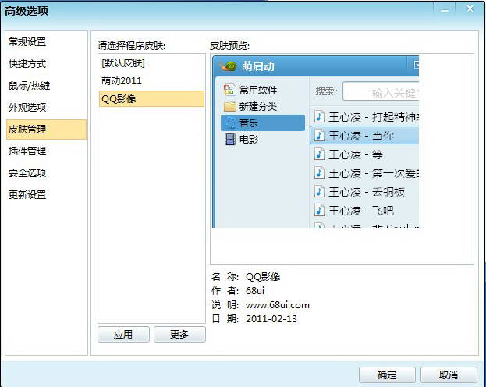Select the QQ影像 skin in list
486x387 pixels.
(151, 98)
